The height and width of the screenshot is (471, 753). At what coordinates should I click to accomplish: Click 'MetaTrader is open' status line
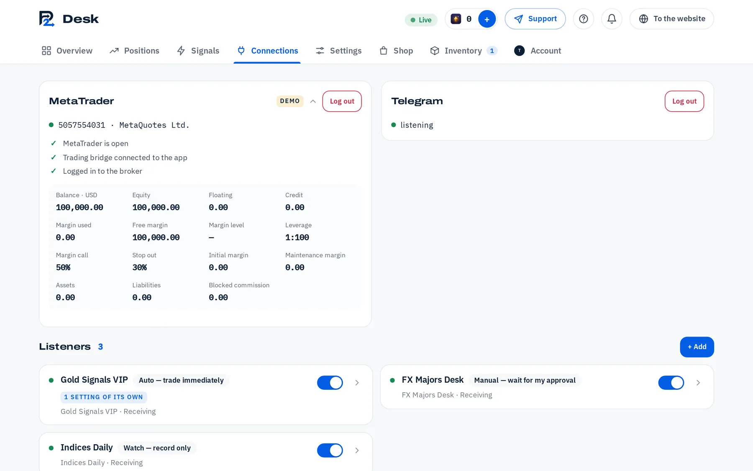pos(95,144)
